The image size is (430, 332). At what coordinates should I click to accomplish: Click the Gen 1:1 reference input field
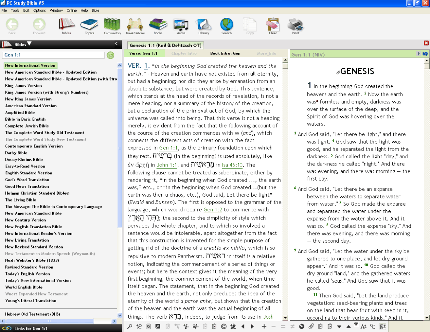tap(53, 55)
